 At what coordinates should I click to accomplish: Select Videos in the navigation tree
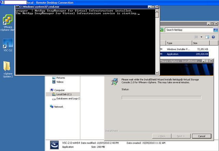tap(60, 82)
